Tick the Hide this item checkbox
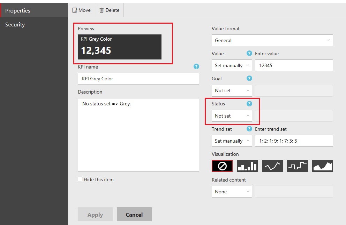The height and width of the screenshot is (225, 346). pyautogui.click(x=80, y=179)
